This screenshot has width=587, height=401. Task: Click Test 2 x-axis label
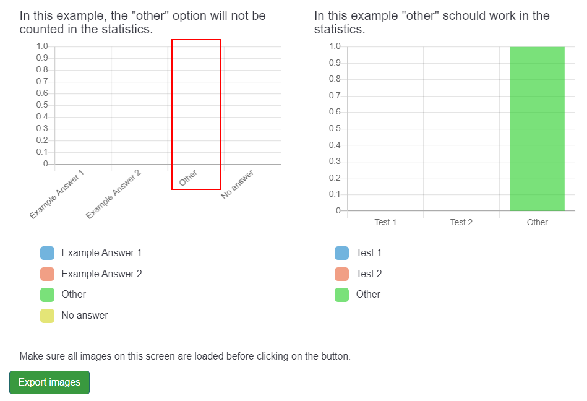(461, 222)
